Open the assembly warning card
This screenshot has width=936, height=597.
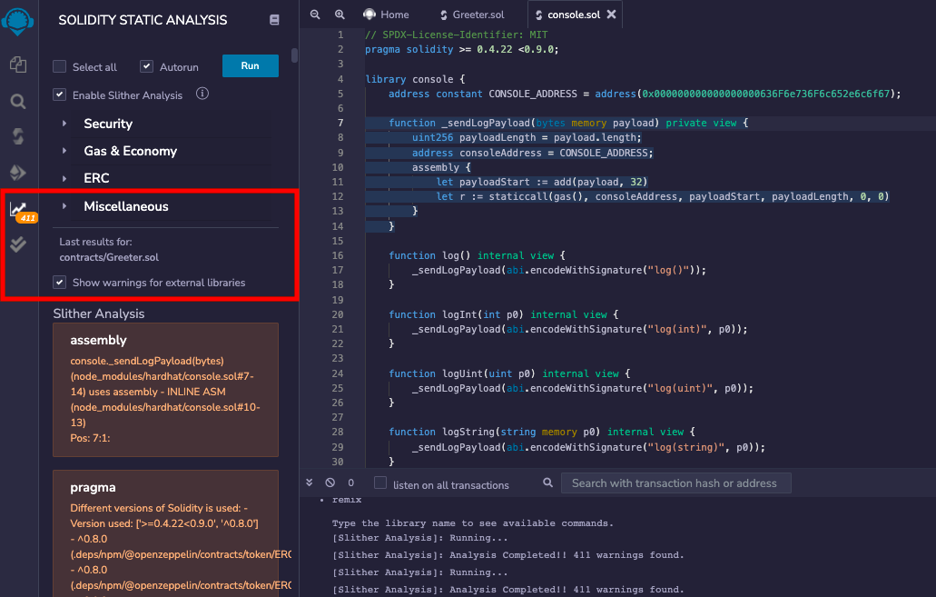165,390
